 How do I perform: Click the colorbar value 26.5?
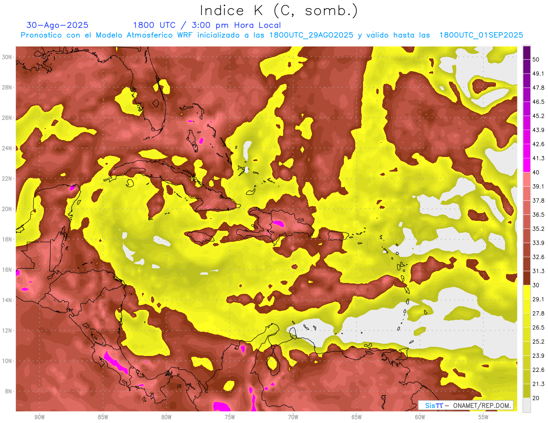(538, 327)
